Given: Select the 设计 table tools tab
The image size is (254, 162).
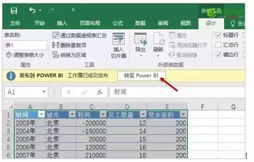Looking at the screenshot, I should 211,23.
